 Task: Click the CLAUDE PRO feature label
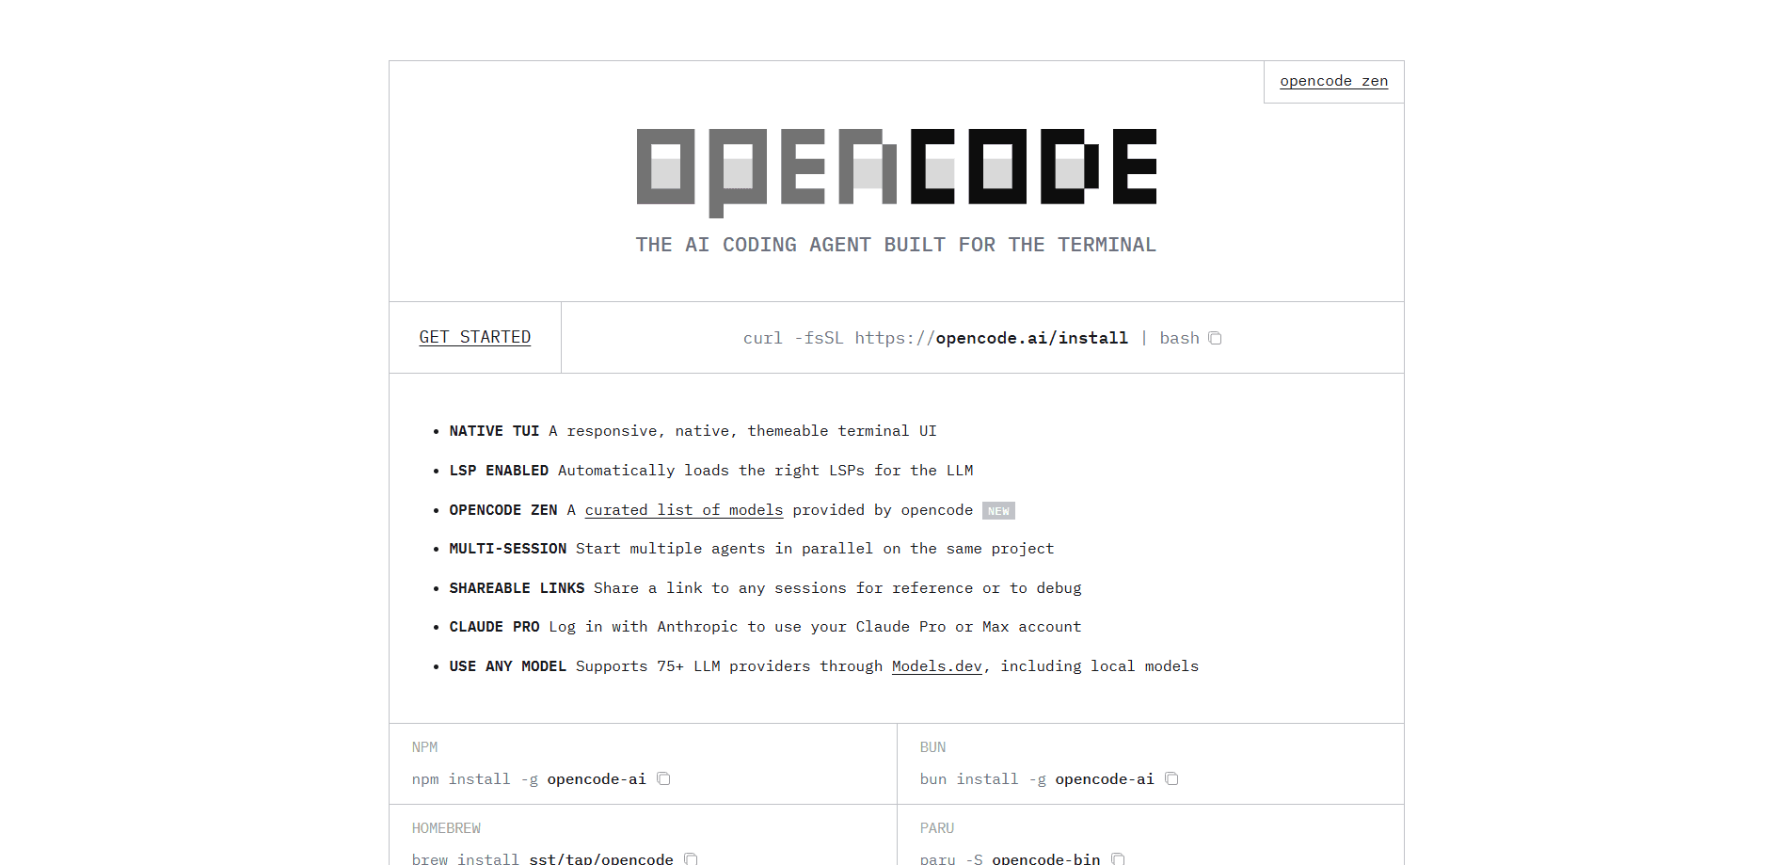(494, 627)
